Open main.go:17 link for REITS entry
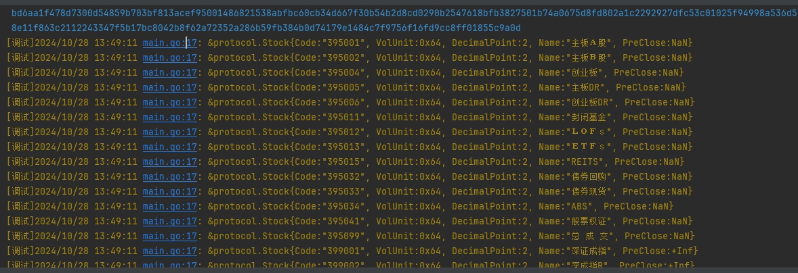The width and height of the screenshot is (798, 273). [169, 162]
